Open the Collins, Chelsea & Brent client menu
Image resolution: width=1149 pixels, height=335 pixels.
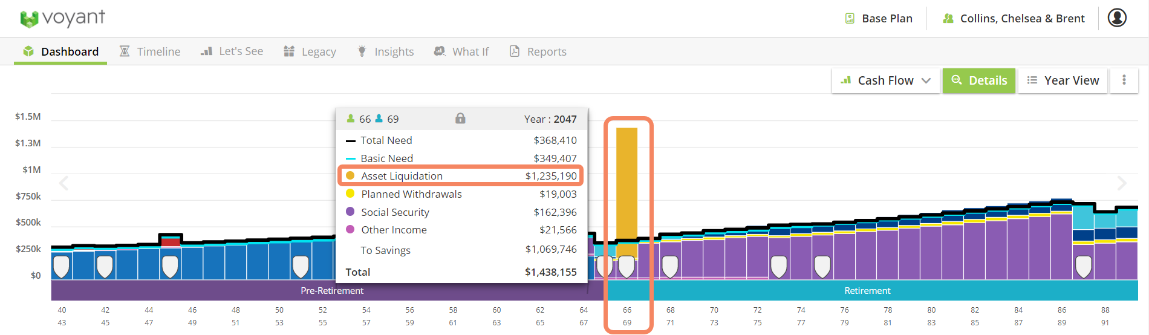[x=1014, y=19]
